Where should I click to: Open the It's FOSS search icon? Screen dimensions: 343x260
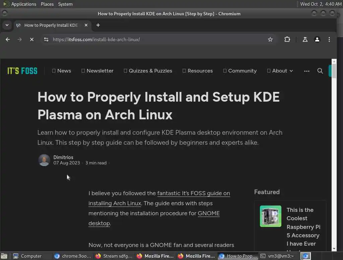tap(320, 71)
